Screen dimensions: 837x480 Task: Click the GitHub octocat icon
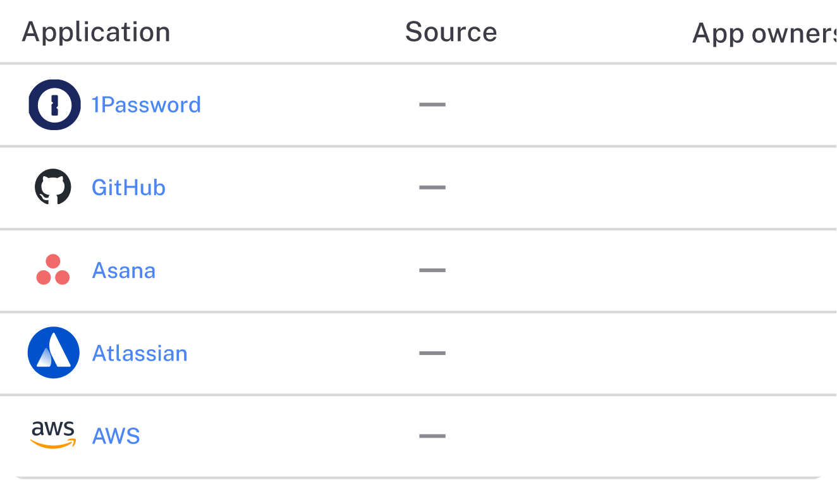(x=53, y=187)
